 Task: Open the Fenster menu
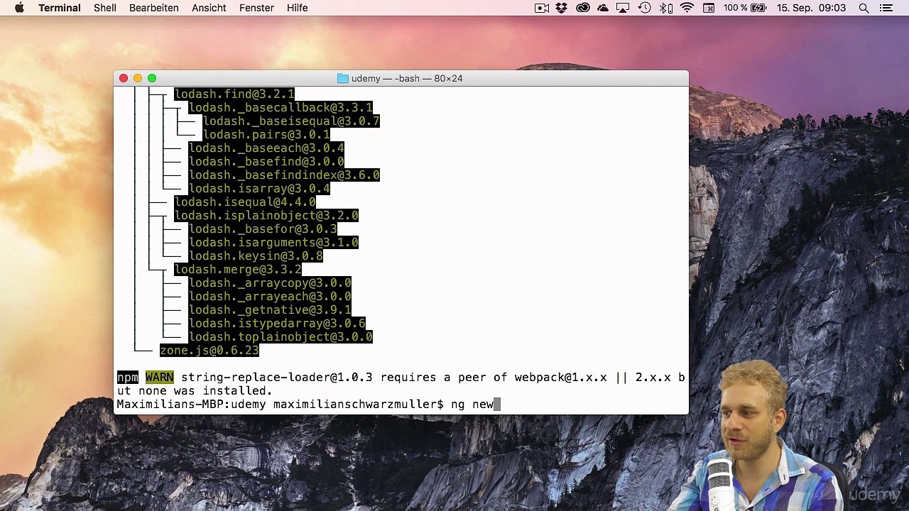[256, 8]
